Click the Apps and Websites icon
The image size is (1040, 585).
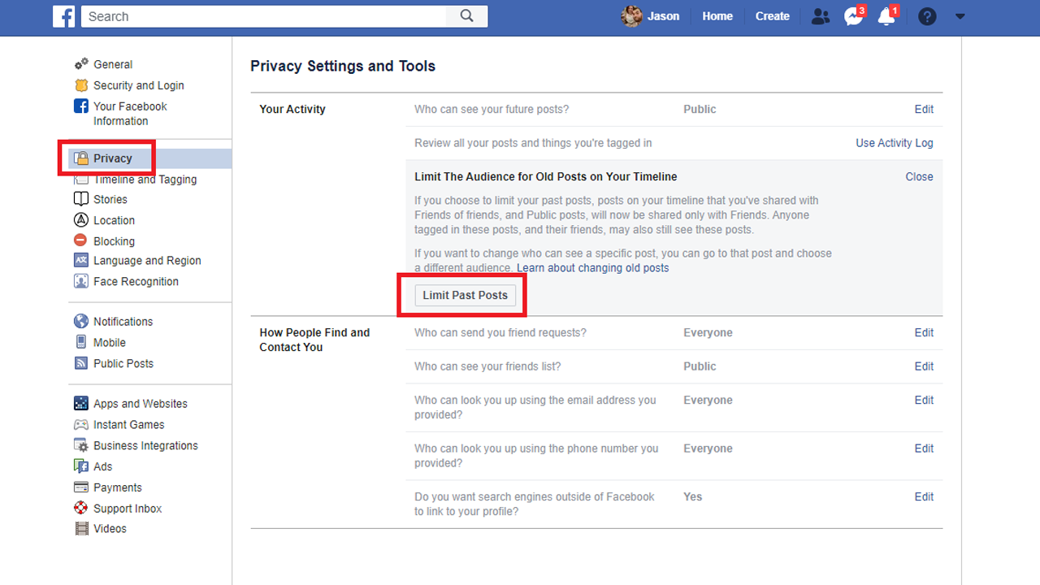[x=81, y=404]
